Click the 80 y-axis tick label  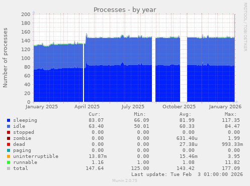[27, 67]
